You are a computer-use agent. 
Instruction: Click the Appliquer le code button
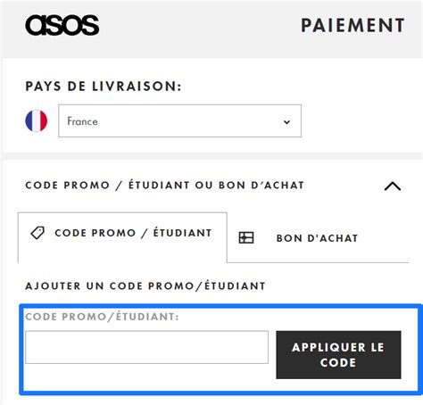(338, 355)
